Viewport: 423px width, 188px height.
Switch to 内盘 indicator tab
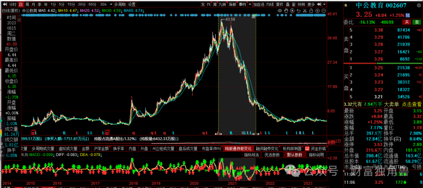point(132,149)
